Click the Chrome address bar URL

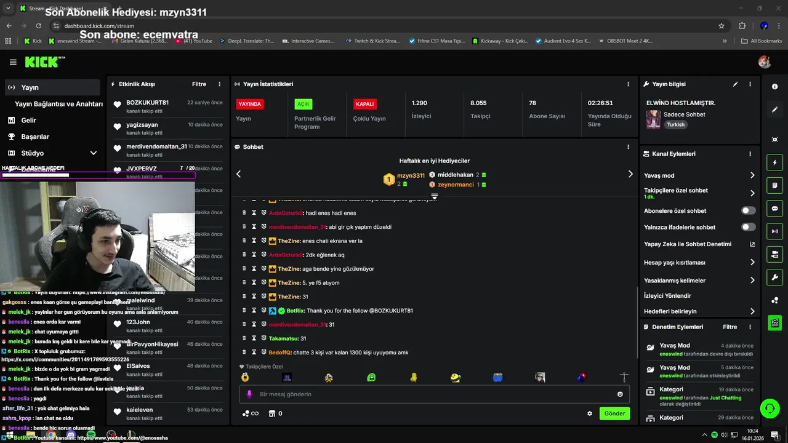(98, 26)
